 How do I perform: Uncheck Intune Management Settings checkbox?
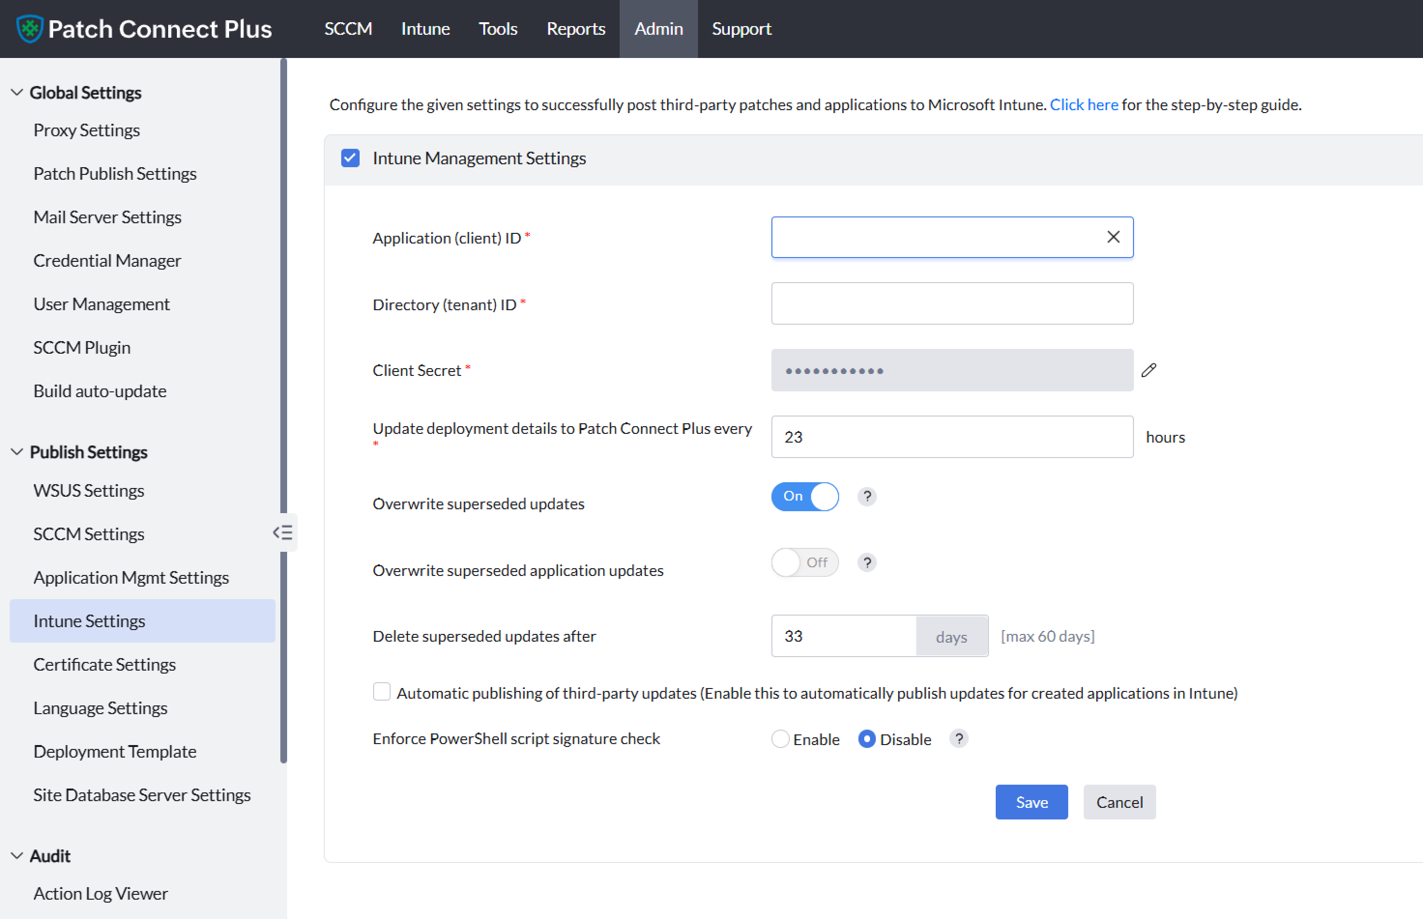click(x=350, y=158)
